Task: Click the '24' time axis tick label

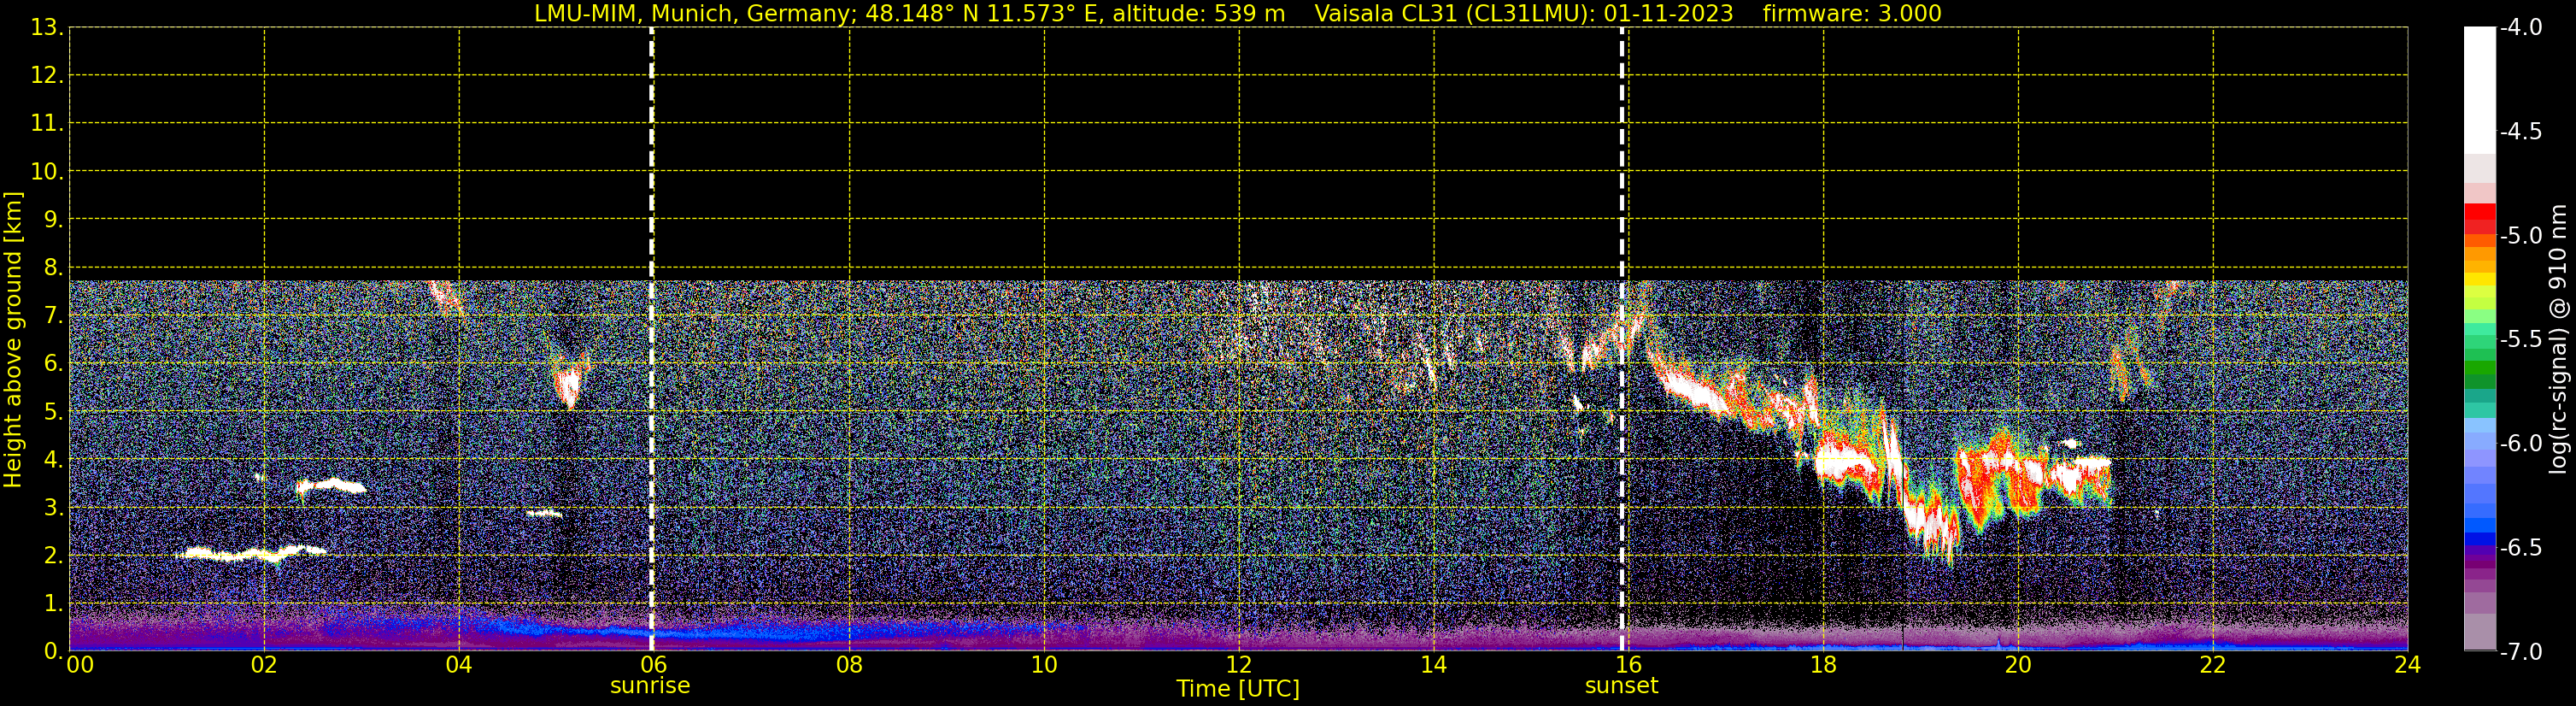Action: point(2408,665)
